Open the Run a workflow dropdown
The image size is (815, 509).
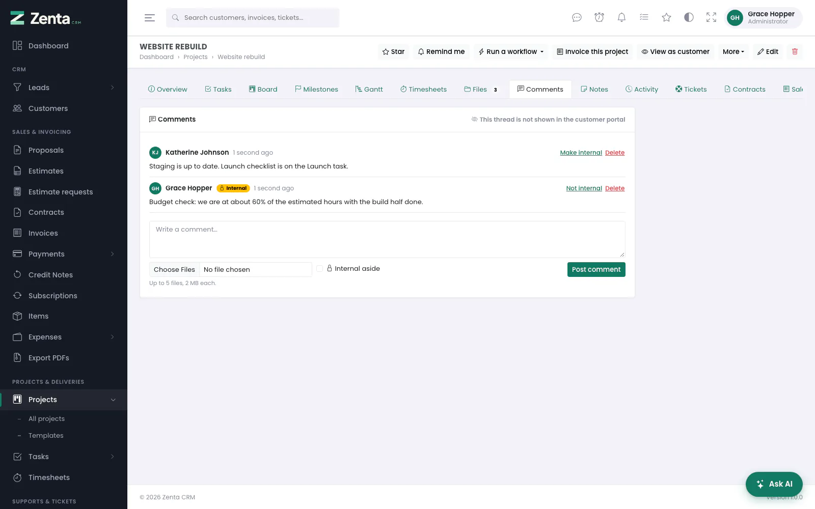pos(511,51)
